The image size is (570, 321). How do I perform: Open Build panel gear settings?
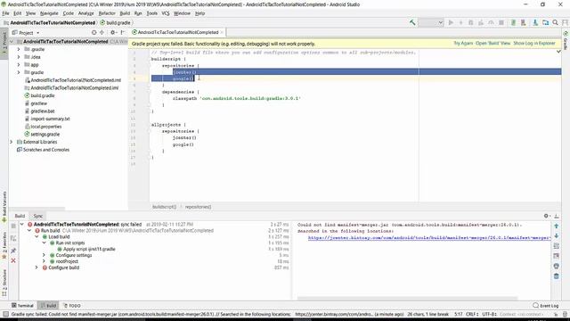coord(546,216)
